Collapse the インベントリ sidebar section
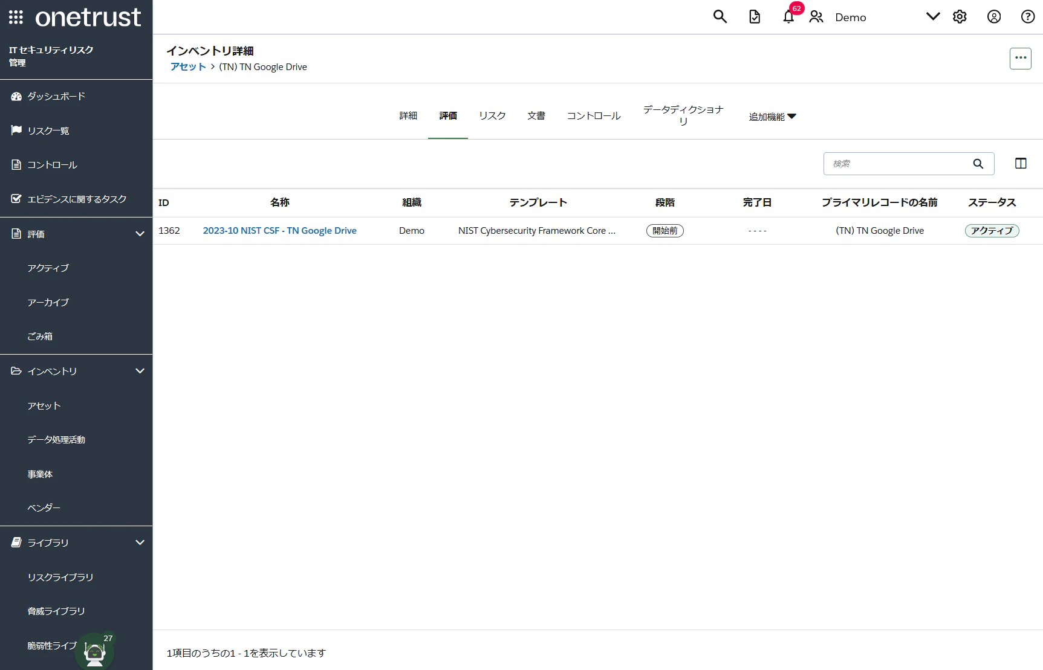Viewport: 1043px width, 670px height. (x=140, y=371)
